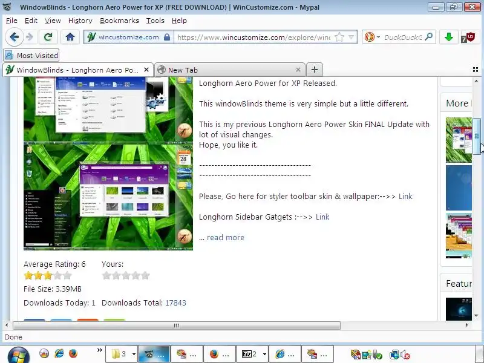This screenshot has height=363, width=484.
Task: Click in the DuckDuckGo search box
Action: click(402, 38)
